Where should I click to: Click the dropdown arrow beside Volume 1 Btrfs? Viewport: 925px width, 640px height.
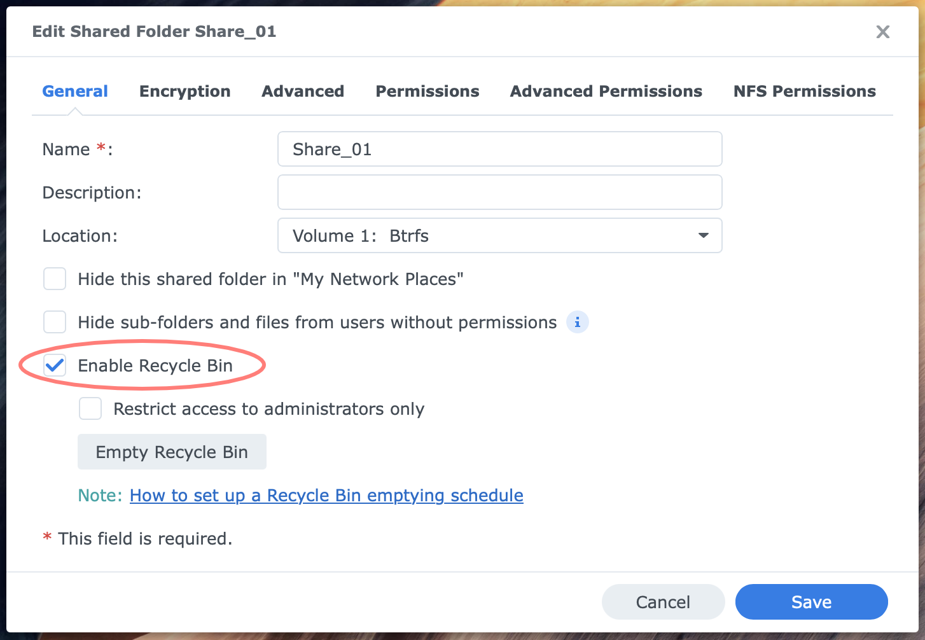(x=703, y=235)
